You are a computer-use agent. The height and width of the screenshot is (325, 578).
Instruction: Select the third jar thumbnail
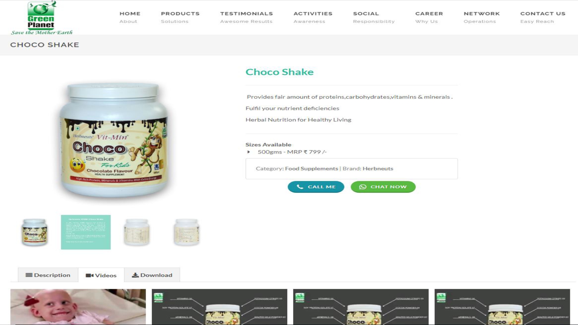(x=137, y=232)
